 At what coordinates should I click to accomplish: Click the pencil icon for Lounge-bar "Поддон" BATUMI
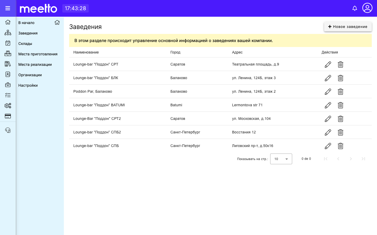(x=328, y=105)
